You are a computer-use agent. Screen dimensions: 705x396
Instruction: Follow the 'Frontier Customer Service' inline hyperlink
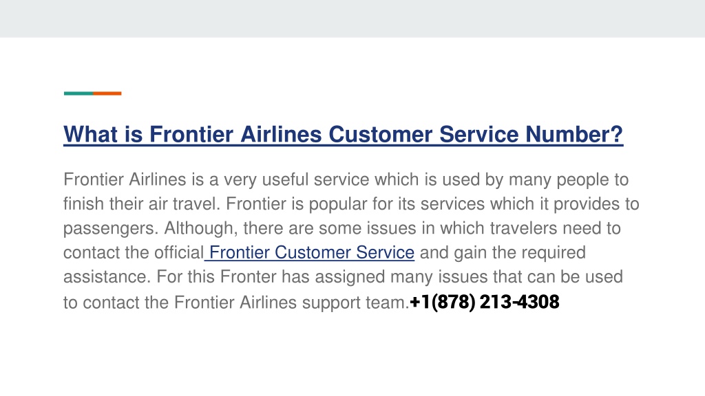[x=312, y=252]
